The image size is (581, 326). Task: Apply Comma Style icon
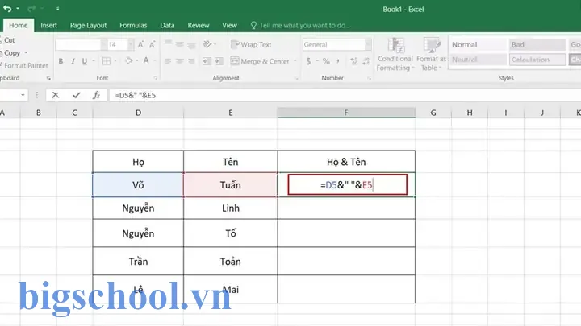pos(337,61)
